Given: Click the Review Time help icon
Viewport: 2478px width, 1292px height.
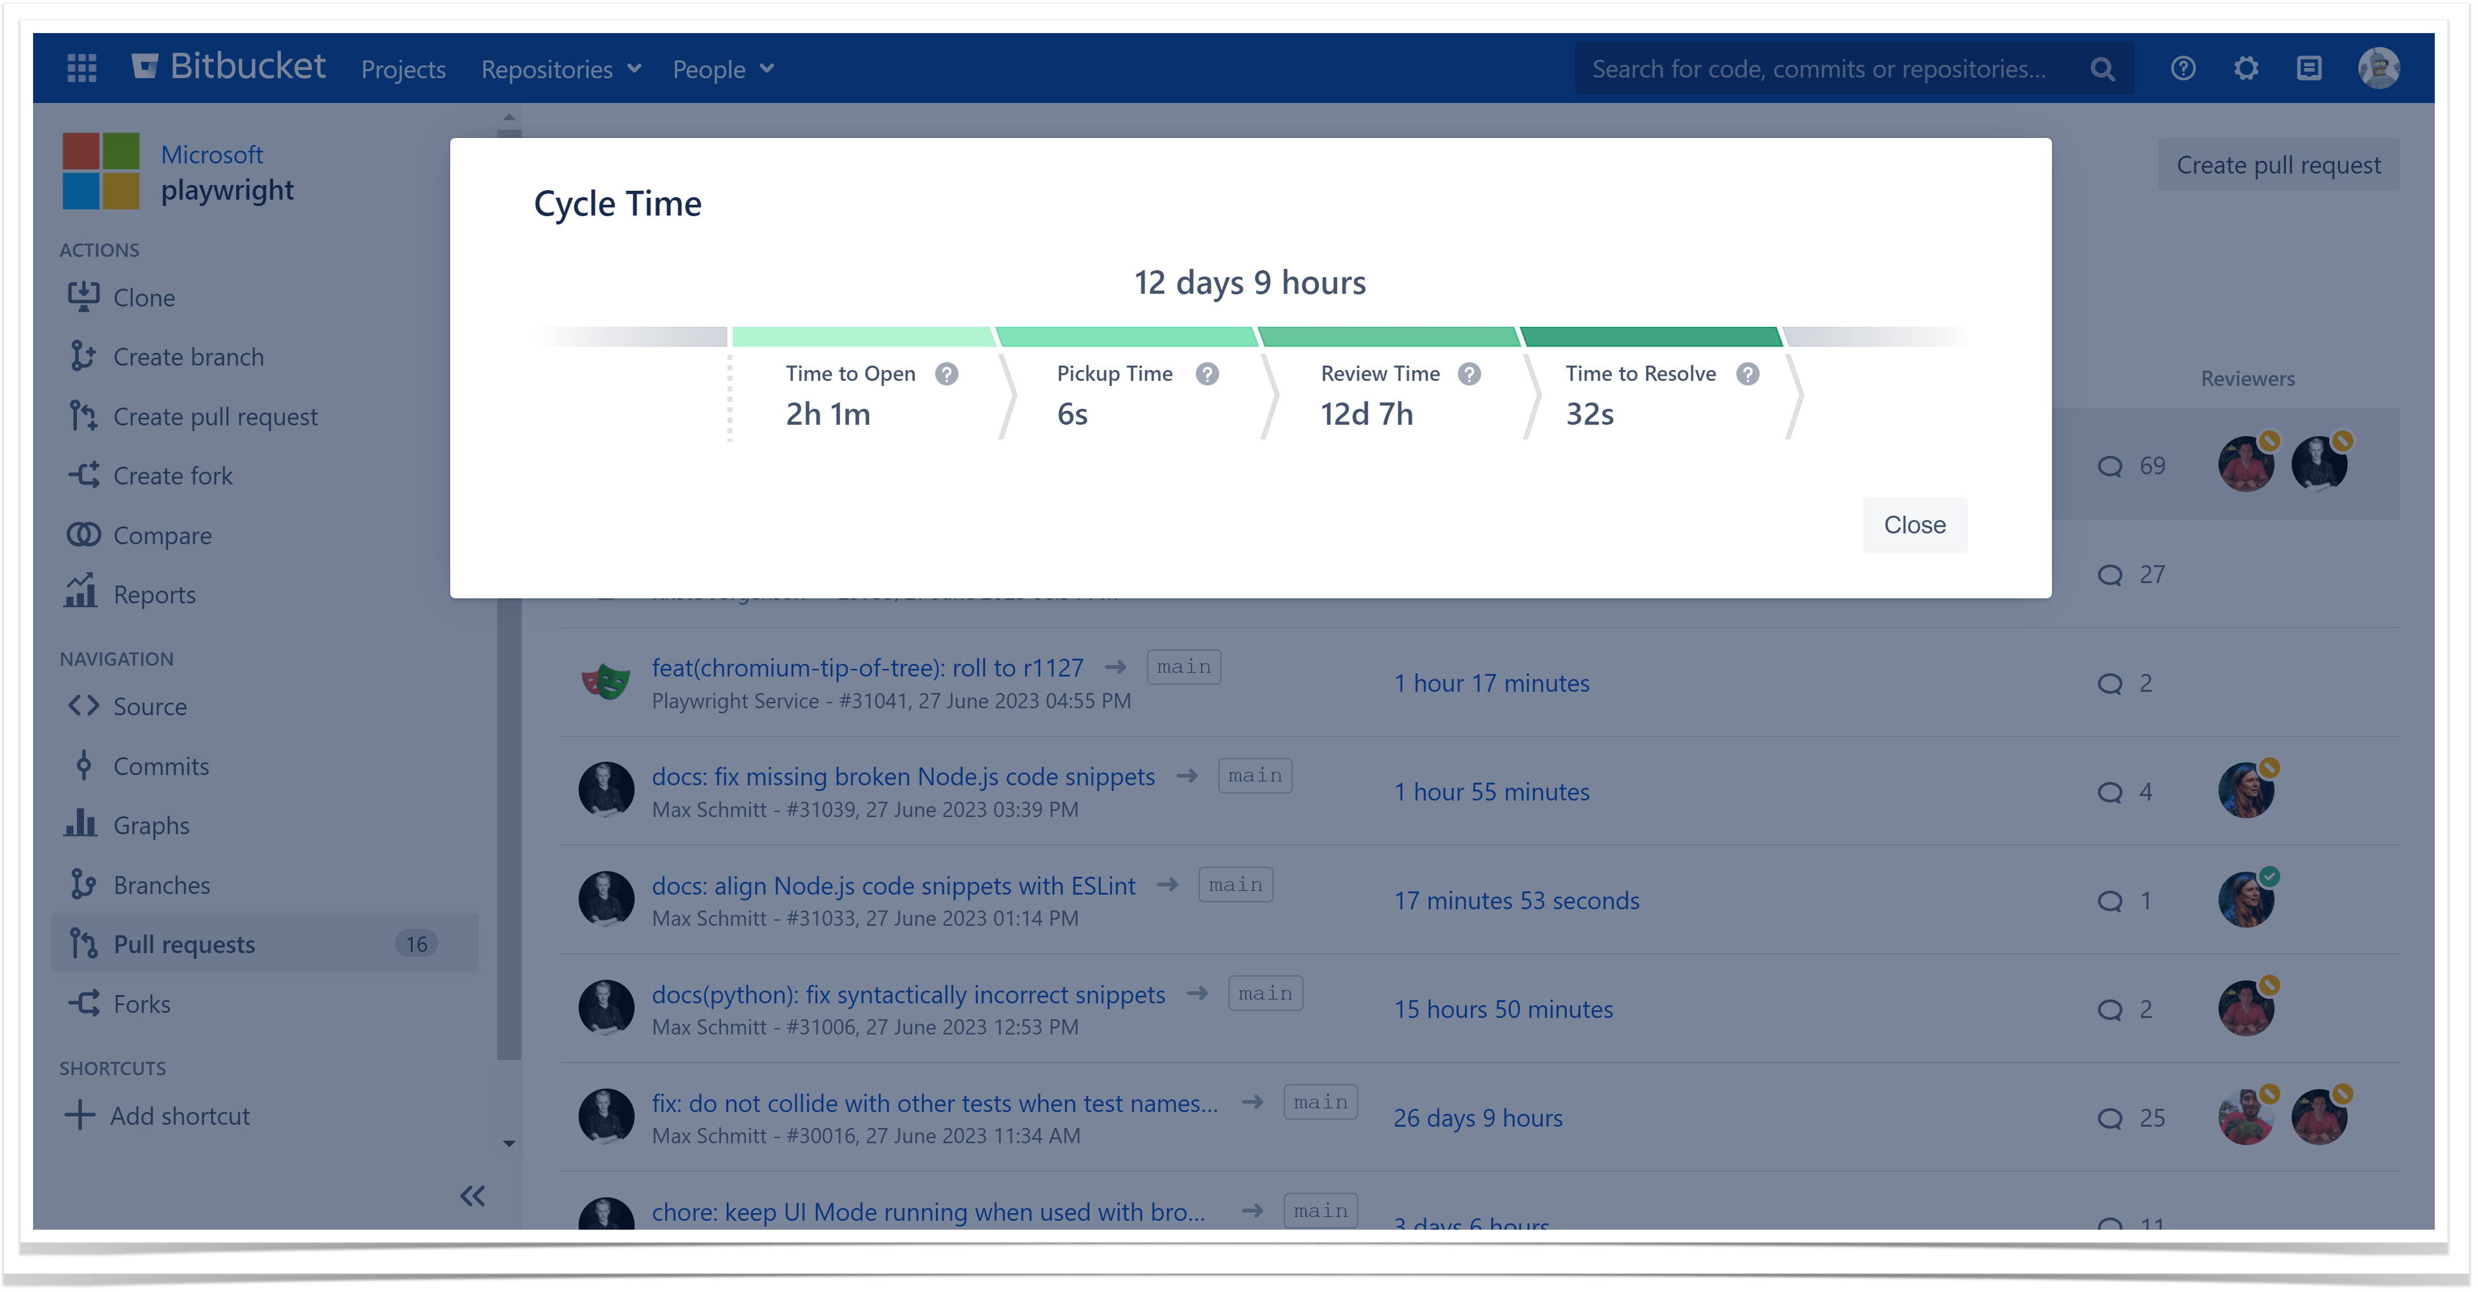Looking at the screenshot, I should [1469, 373].
